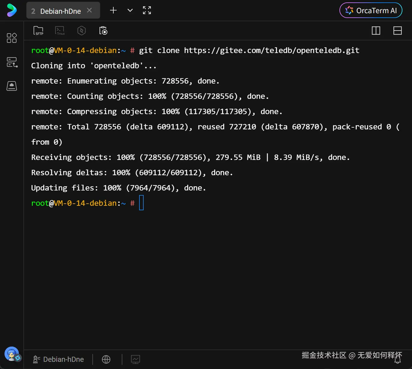Click the OrcaTerm logo icon

(x=12, y=10)
